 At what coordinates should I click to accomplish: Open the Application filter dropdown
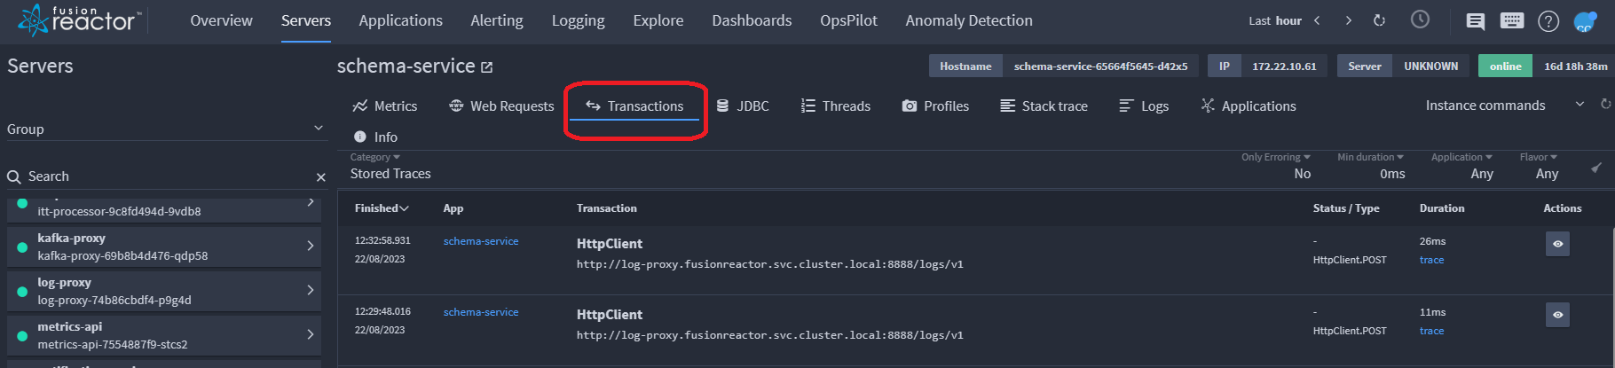pos(1461,167)
